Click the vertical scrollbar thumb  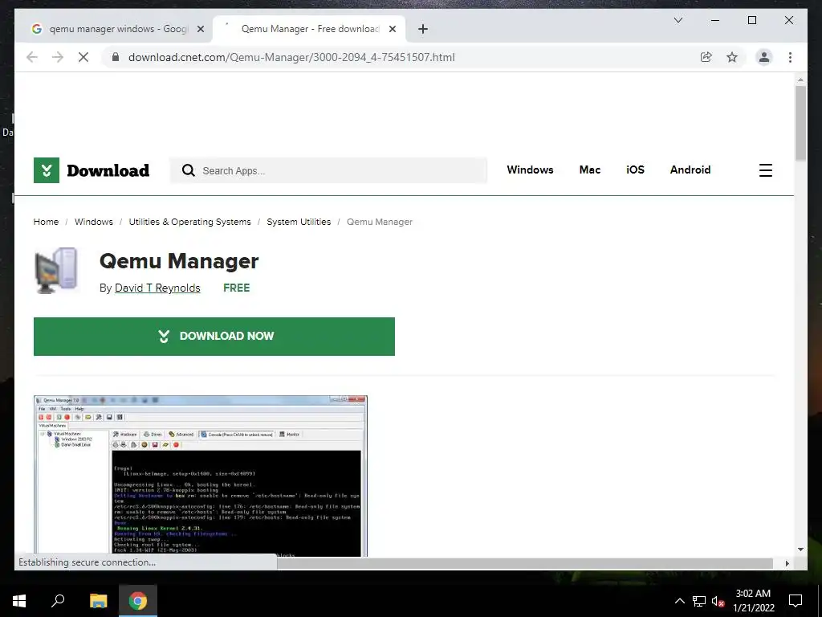[x=800, y=123]
